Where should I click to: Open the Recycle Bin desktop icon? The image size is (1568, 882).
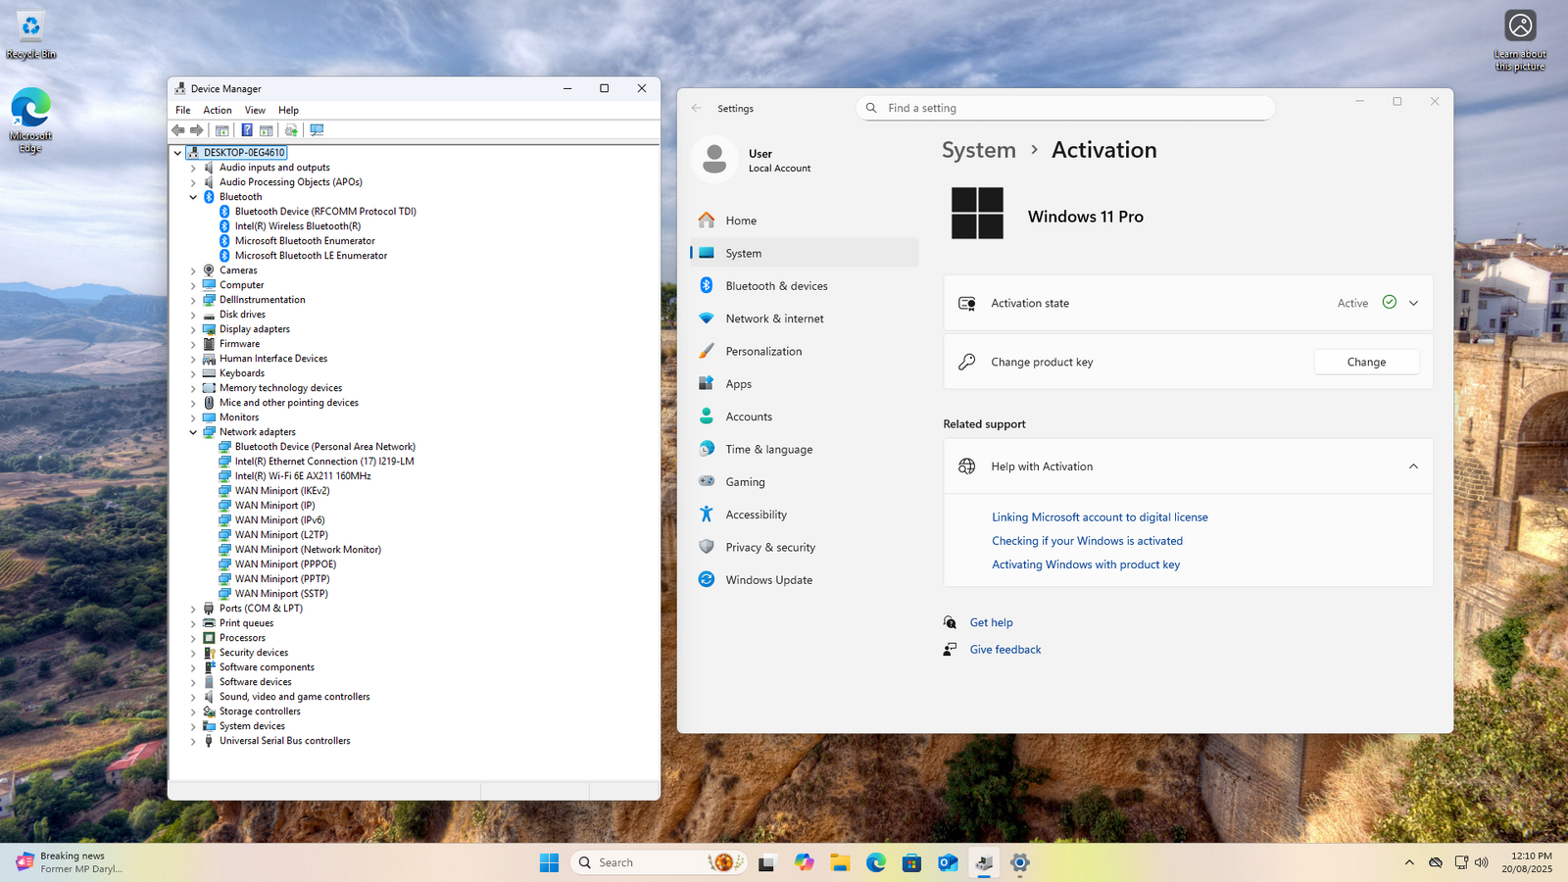[31, 35]
